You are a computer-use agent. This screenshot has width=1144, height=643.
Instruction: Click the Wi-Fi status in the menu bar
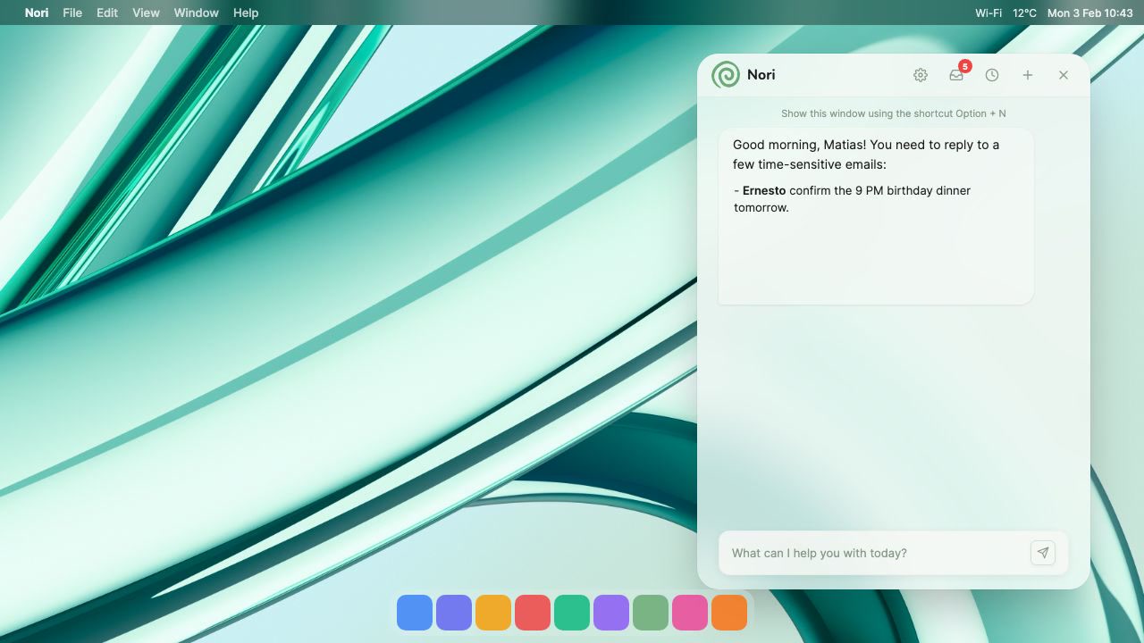pos(988,13)
